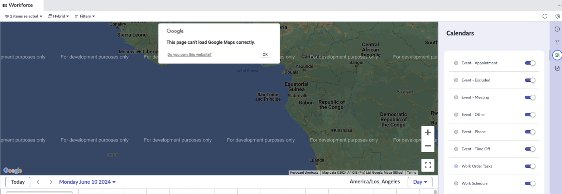This screenshot has width=562, height=194.
Task: Click the Event - Appointment color dot
Action: click(x=456, y=63)
